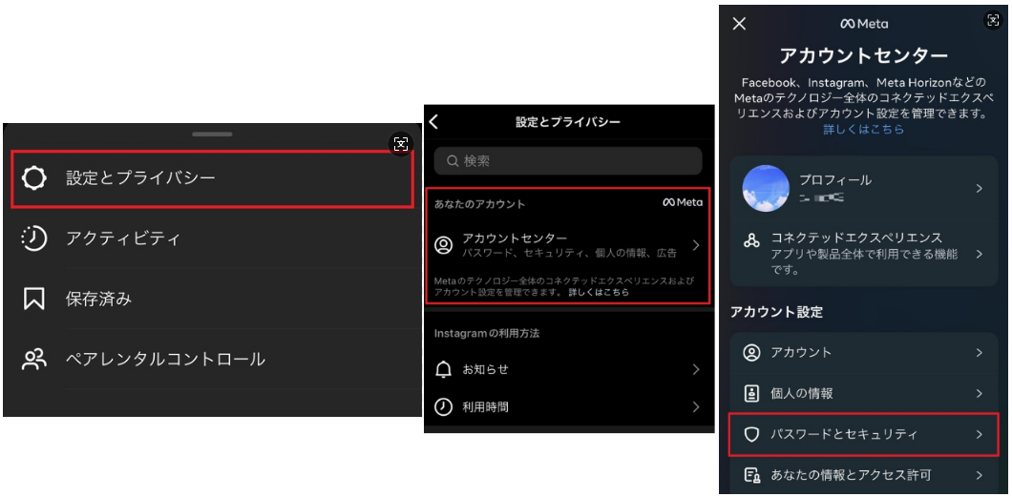Open the アカウントセンター row chevron in settings
Image resolution: width=1012 pixels, height=497 pixels.
point(696,245)
